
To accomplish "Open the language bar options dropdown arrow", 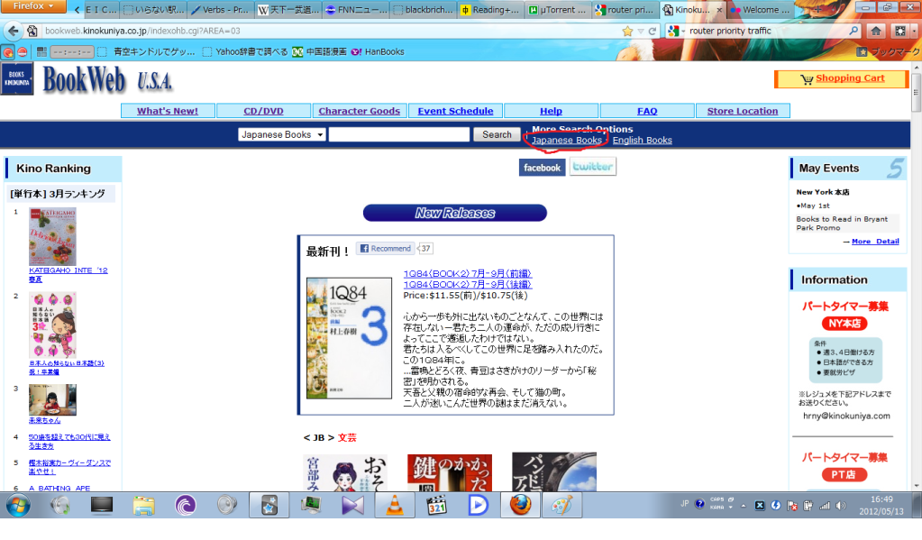I will (x=729, y=508).
